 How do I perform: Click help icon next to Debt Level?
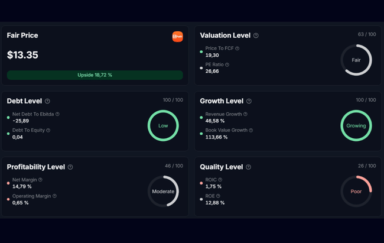click(47, 101)
